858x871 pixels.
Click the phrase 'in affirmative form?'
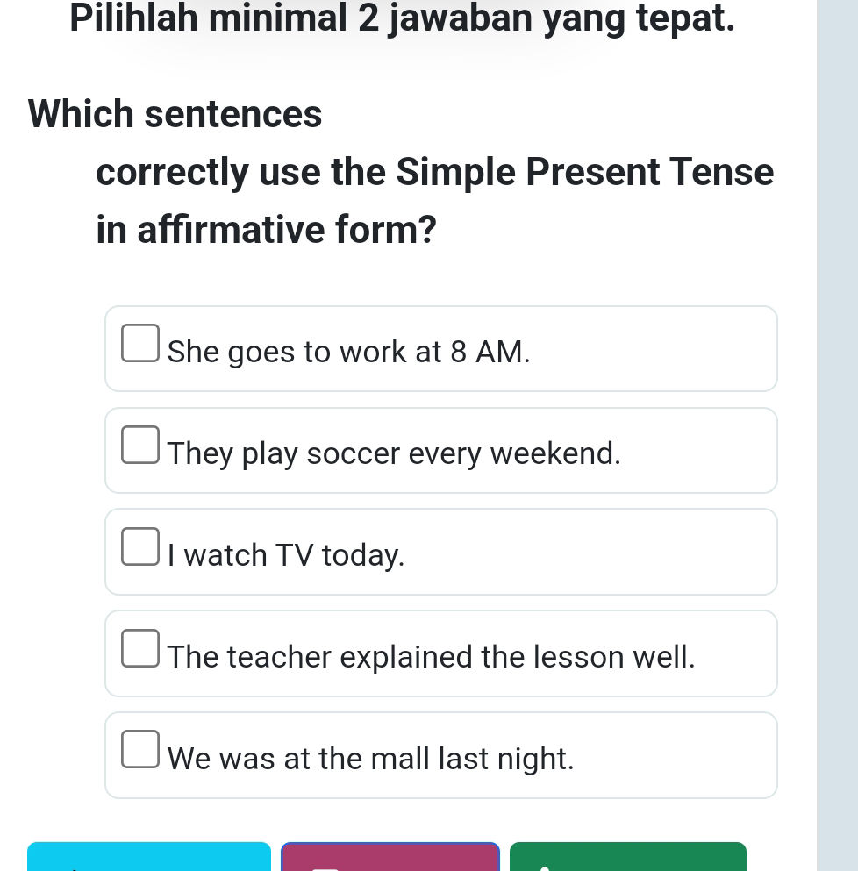265,230
